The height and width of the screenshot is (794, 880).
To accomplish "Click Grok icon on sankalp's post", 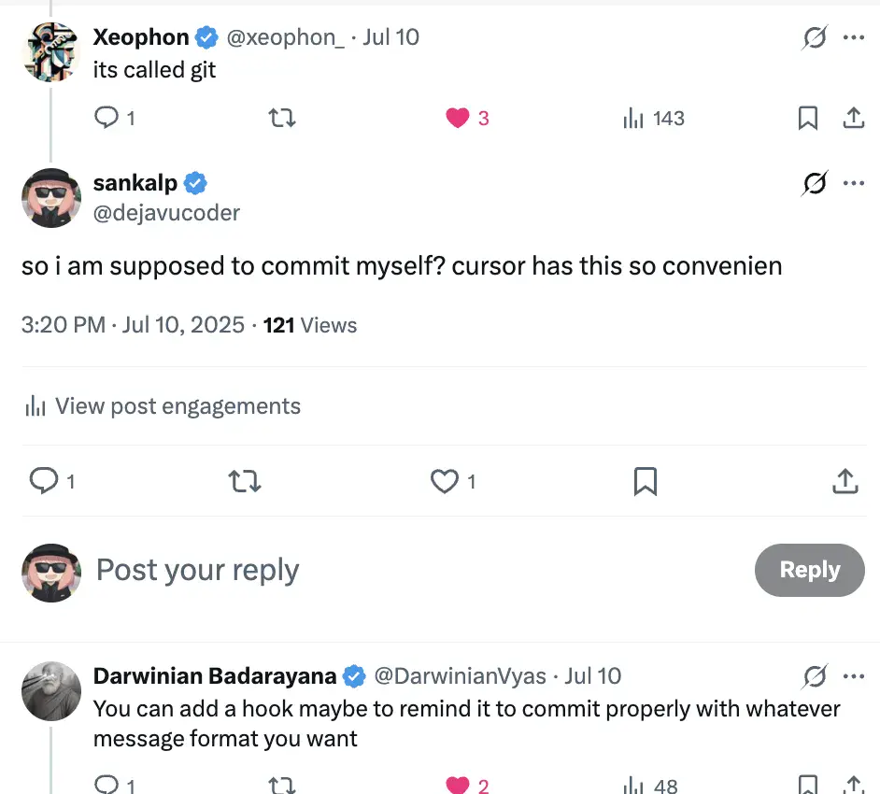I will [x=815, y=184].
